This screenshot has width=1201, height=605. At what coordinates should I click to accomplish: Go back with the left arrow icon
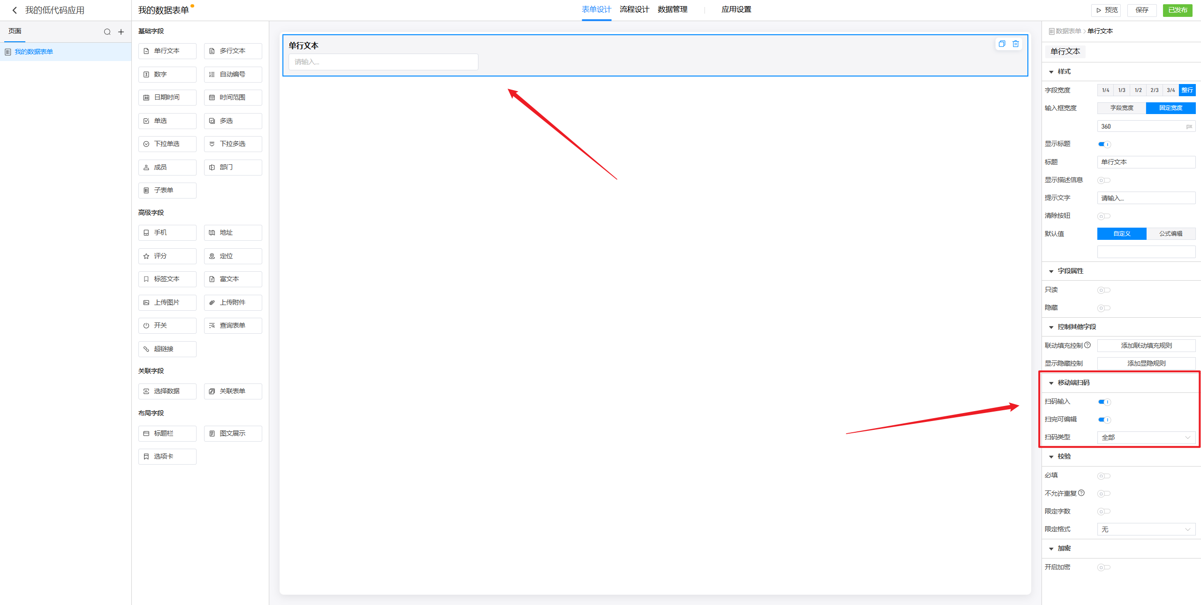[15, 10]
